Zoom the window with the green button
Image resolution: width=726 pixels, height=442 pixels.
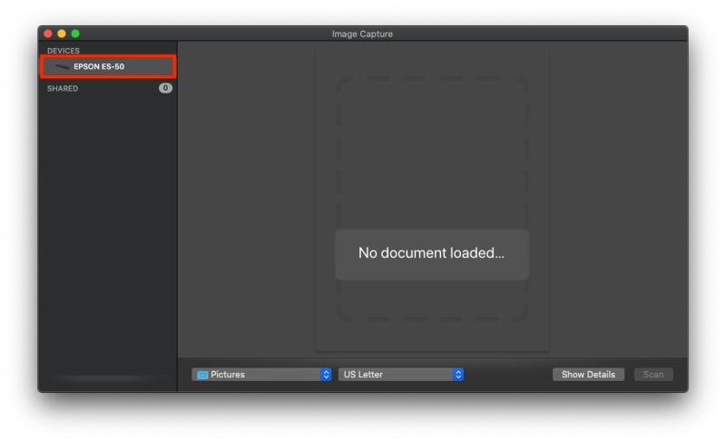click(x=75, y=34)
